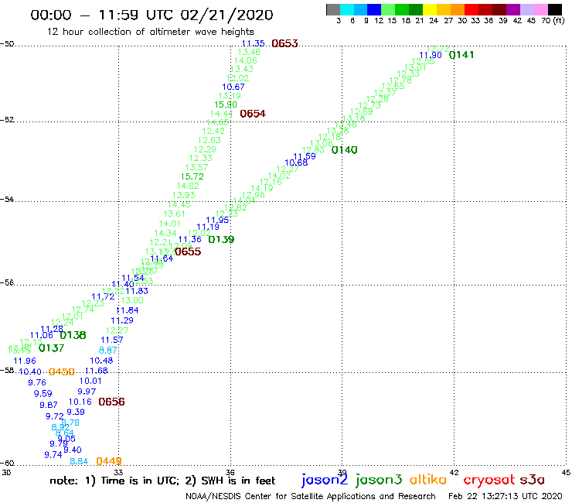The height and width of the screenshot is (503, 572).
Task: Select the '11.36' wave height value
Action: tap(189, 239)
